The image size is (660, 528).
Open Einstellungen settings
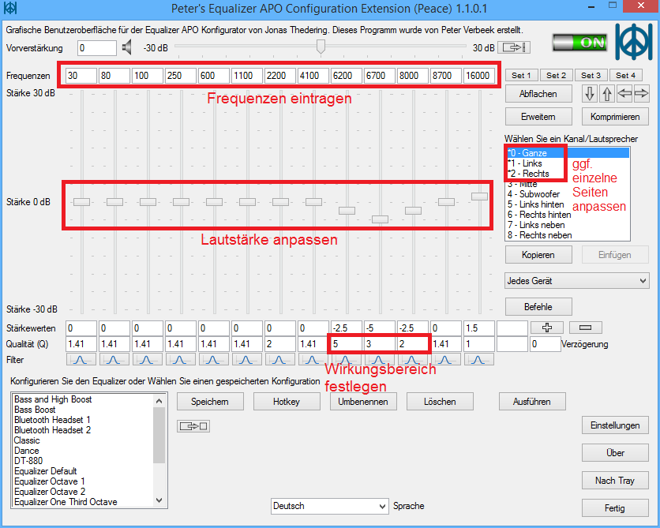(615, 425)
